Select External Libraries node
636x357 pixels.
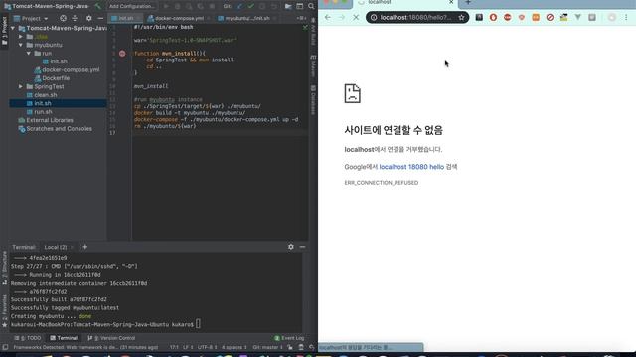click(x=46, y=120)
